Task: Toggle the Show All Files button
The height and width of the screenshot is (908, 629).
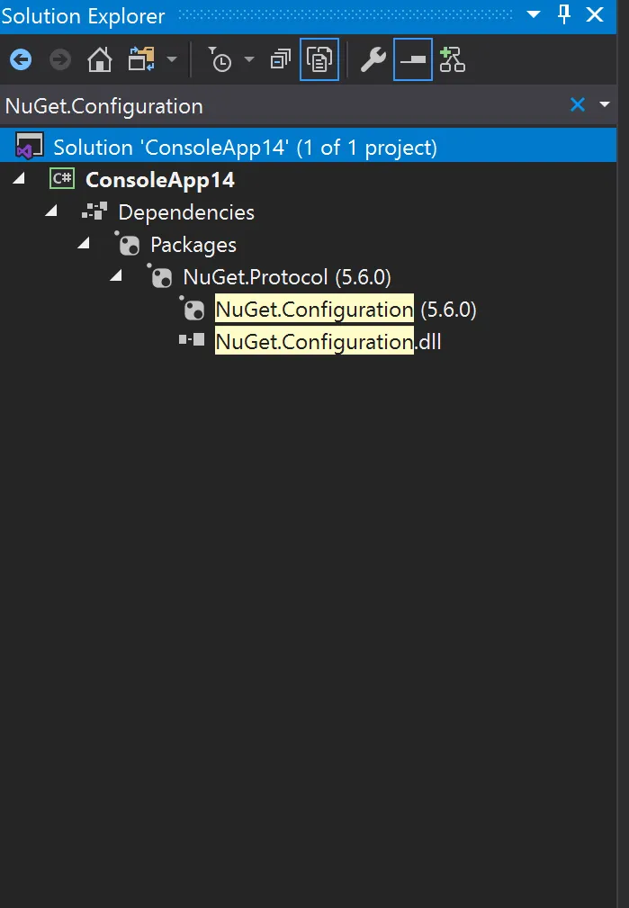Action: [319, 59]
